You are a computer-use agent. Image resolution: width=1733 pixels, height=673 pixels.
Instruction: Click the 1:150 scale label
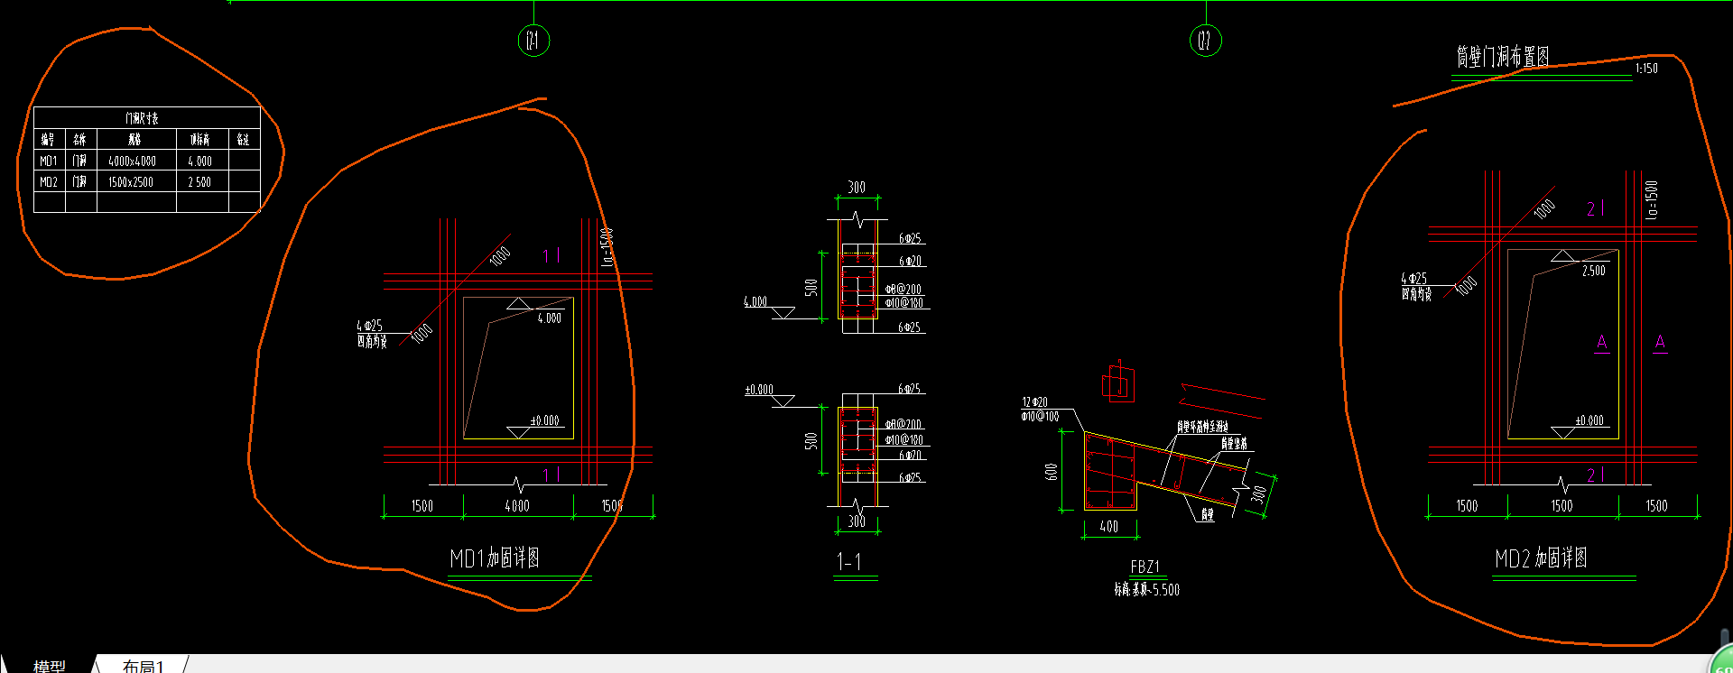click(x=1646, y=69)
